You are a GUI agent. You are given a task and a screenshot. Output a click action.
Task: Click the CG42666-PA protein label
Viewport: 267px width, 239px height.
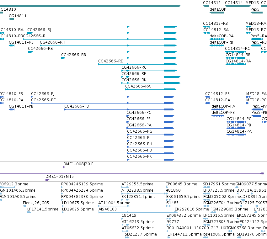(139, 125)
